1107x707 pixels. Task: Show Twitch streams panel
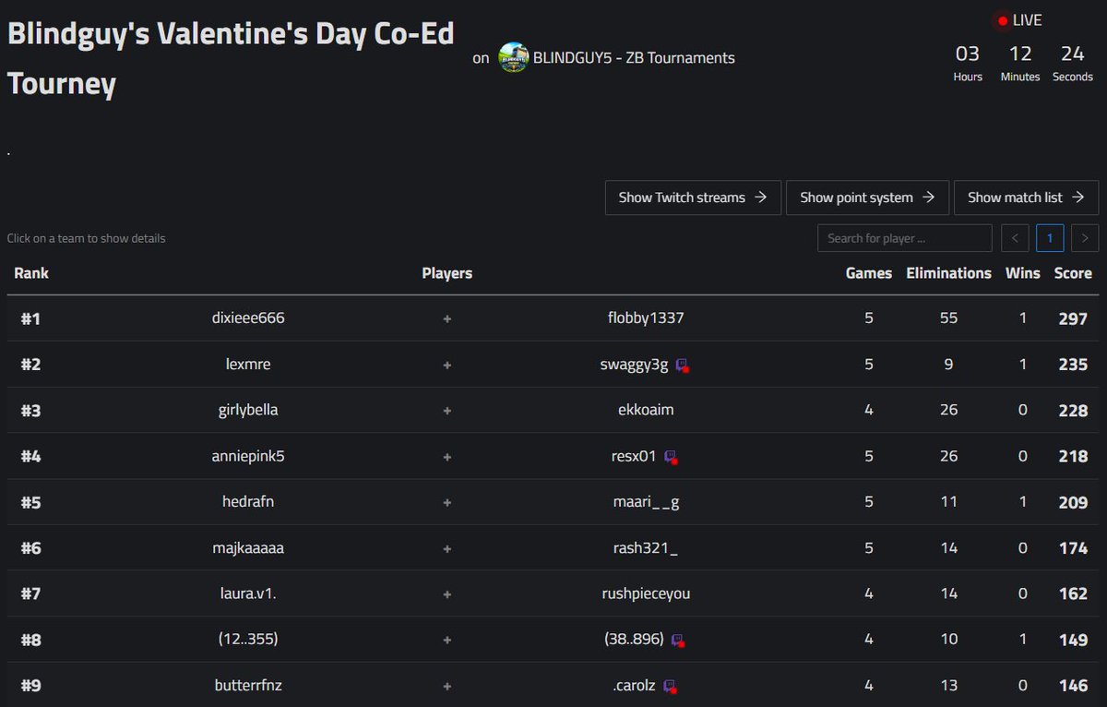tap(693, 198)
